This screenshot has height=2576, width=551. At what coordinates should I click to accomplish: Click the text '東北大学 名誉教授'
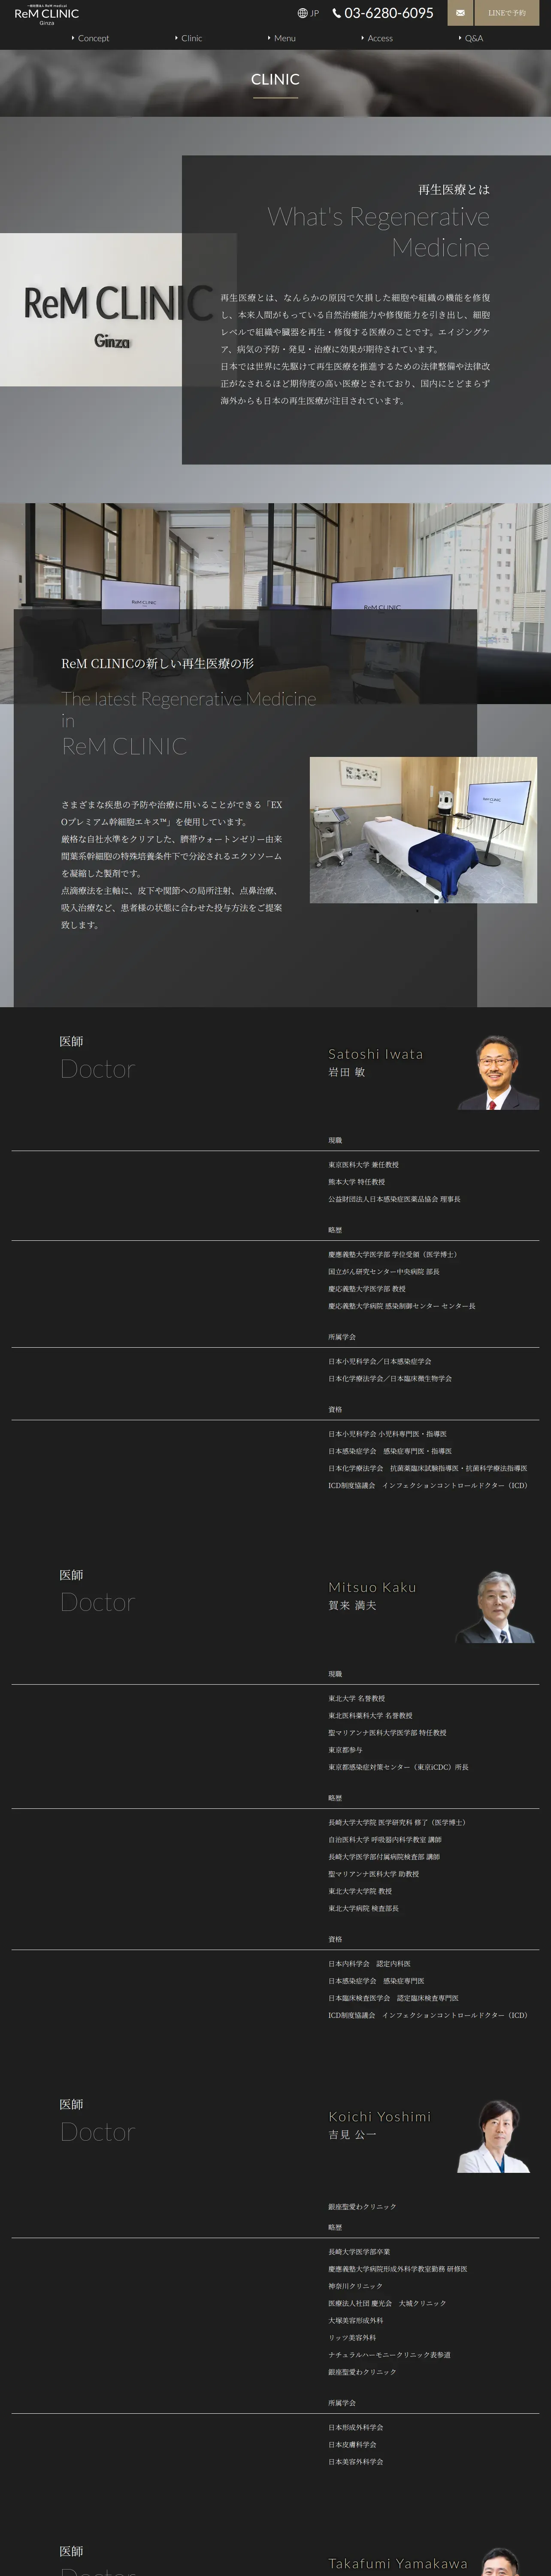click(356, 1698)
